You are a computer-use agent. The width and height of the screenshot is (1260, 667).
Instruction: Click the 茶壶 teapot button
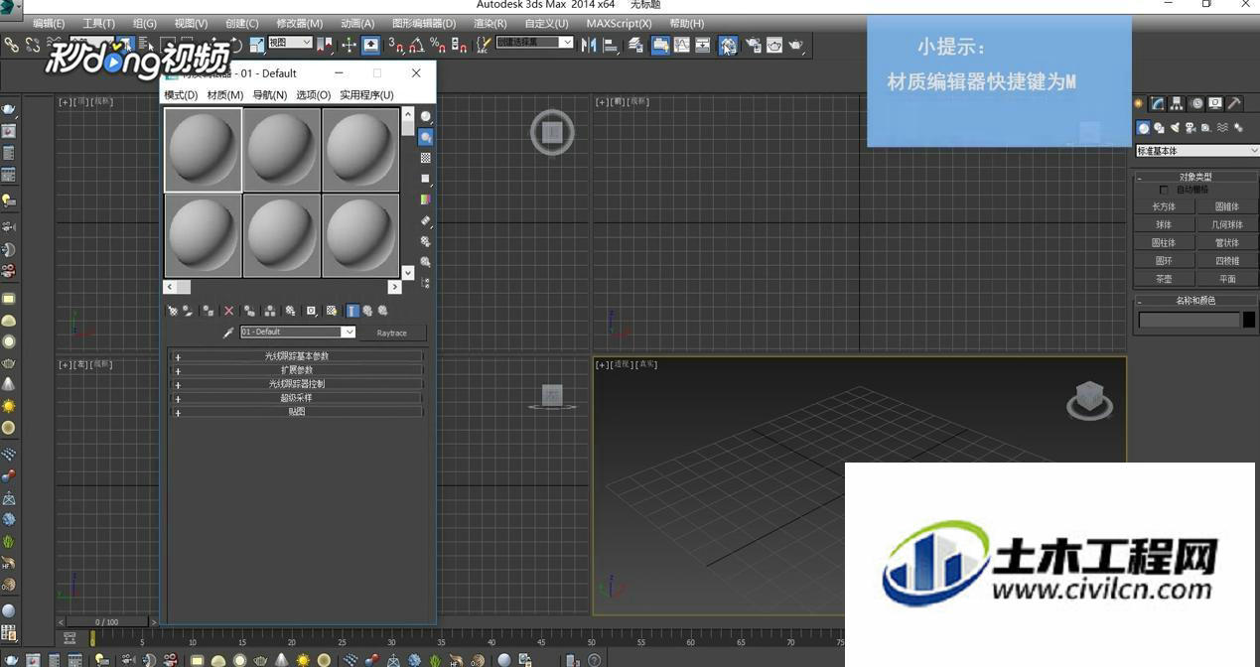(x=1164, y=279)
